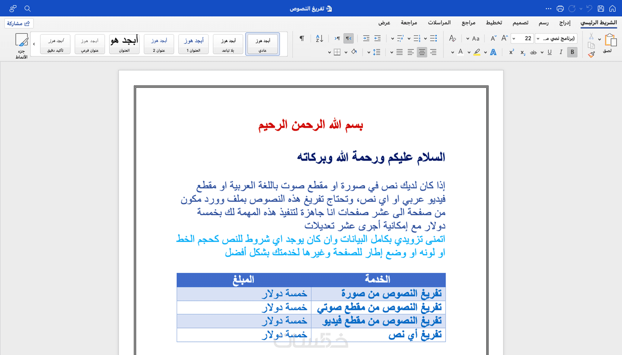The height and width of the screenshot is (355, 622).
Task: Toggle justify alignment
Action: tap(400, 52)
